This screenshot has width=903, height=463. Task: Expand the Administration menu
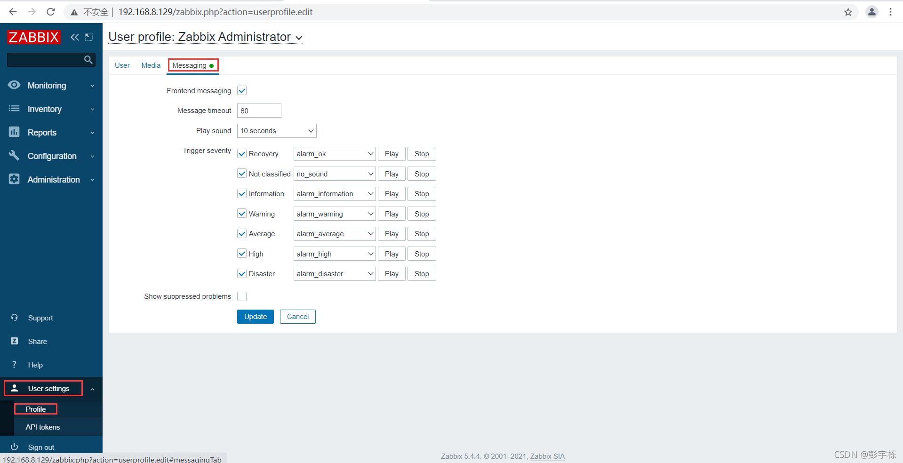[x=51, y=179]
